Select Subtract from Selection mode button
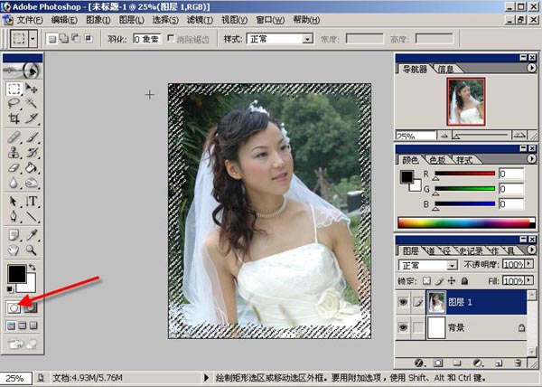This screenshot has width=542, height=387. (76, 38)
